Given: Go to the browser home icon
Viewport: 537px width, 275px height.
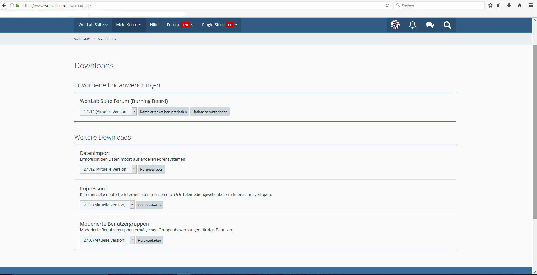Looking at the screenshot, I should click(x=519, y=5).
